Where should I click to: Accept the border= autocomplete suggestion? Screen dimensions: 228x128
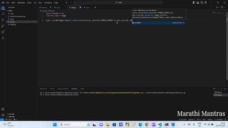pos(158,23)
